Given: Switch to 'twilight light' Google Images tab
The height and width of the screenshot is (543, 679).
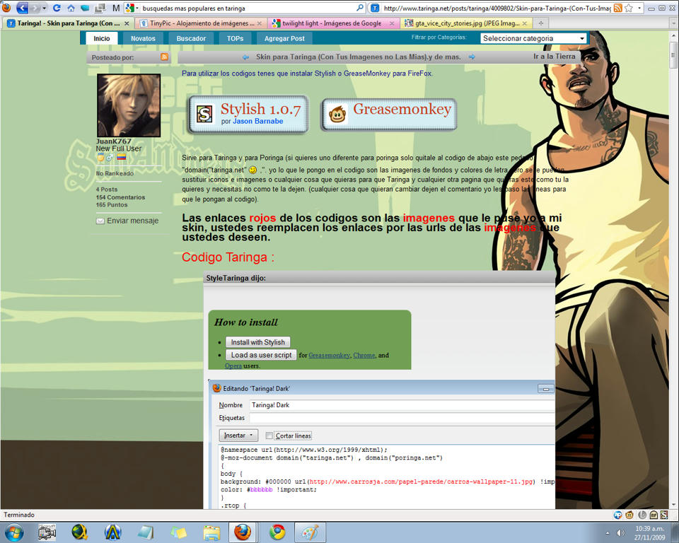Looking at the screenshot, I should [x=333, y=23].
